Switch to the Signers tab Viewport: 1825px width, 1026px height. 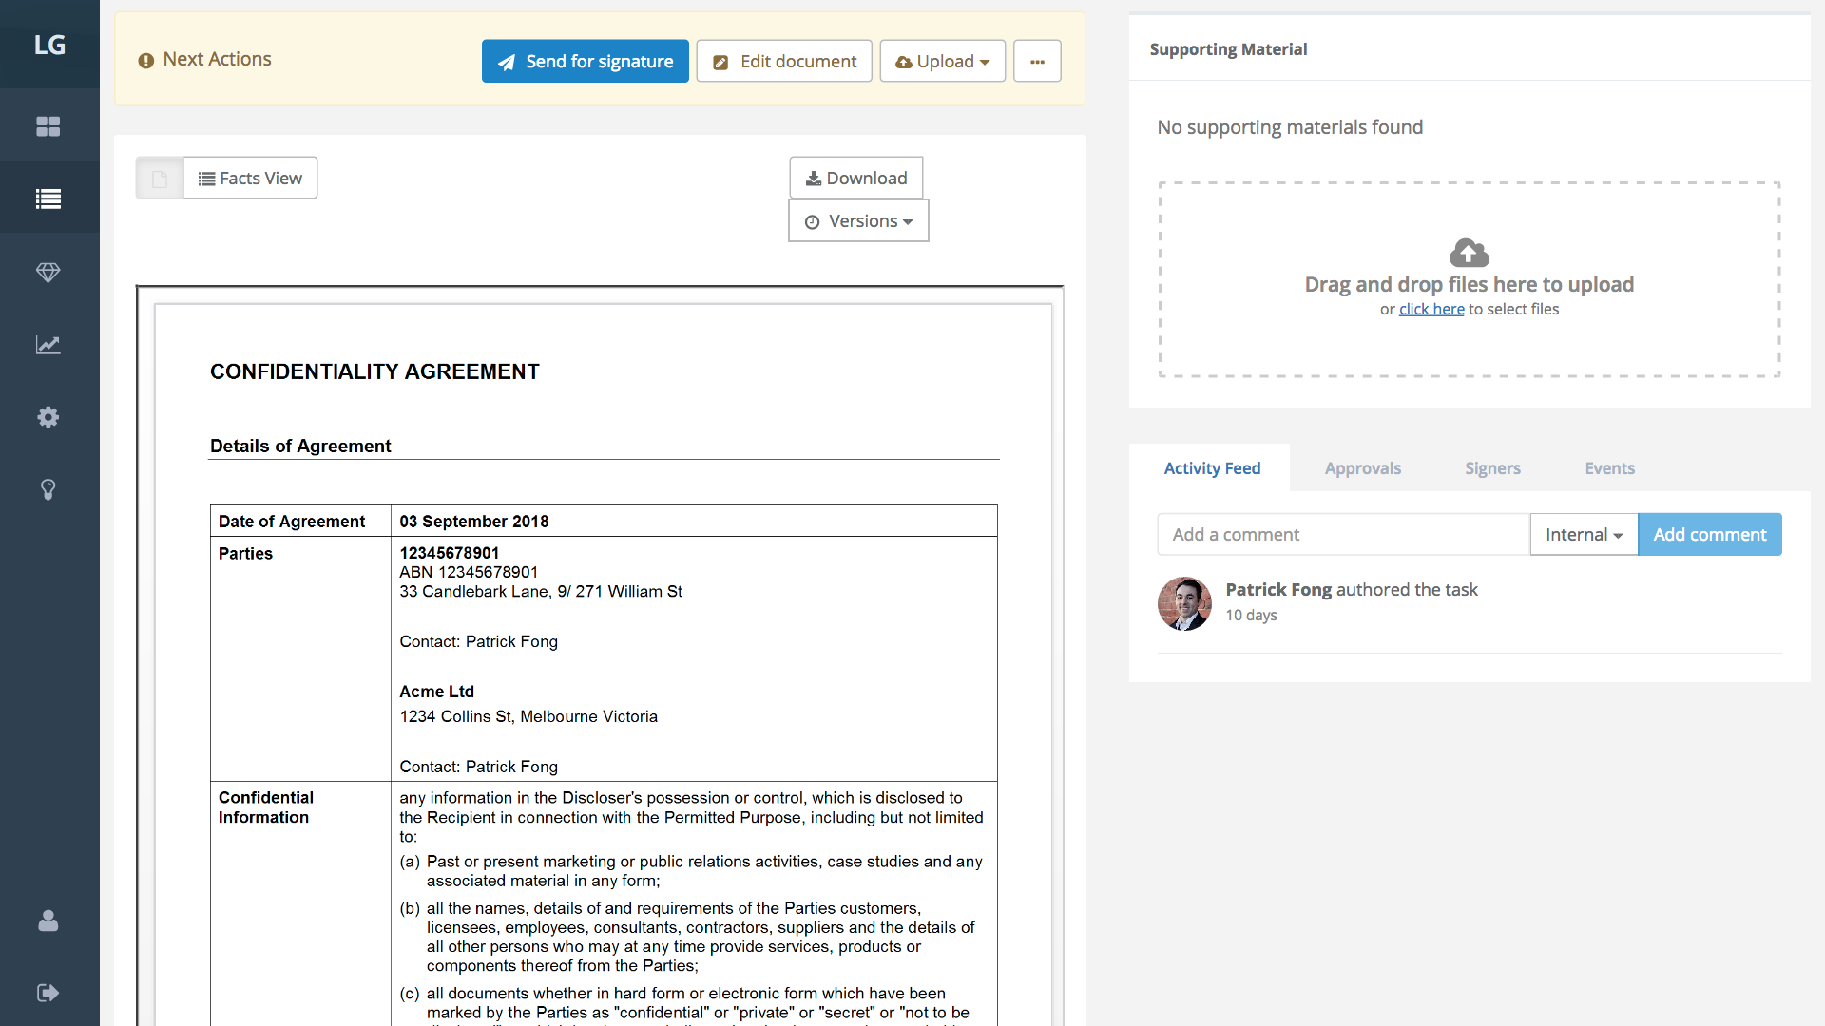(1492, 468)
